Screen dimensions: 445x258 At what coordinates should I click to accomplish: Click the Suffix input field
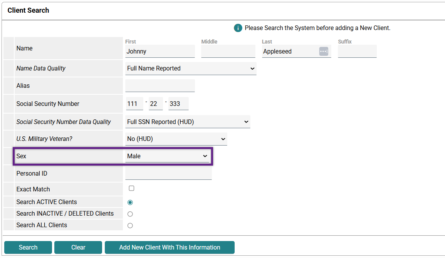point(357,51)
